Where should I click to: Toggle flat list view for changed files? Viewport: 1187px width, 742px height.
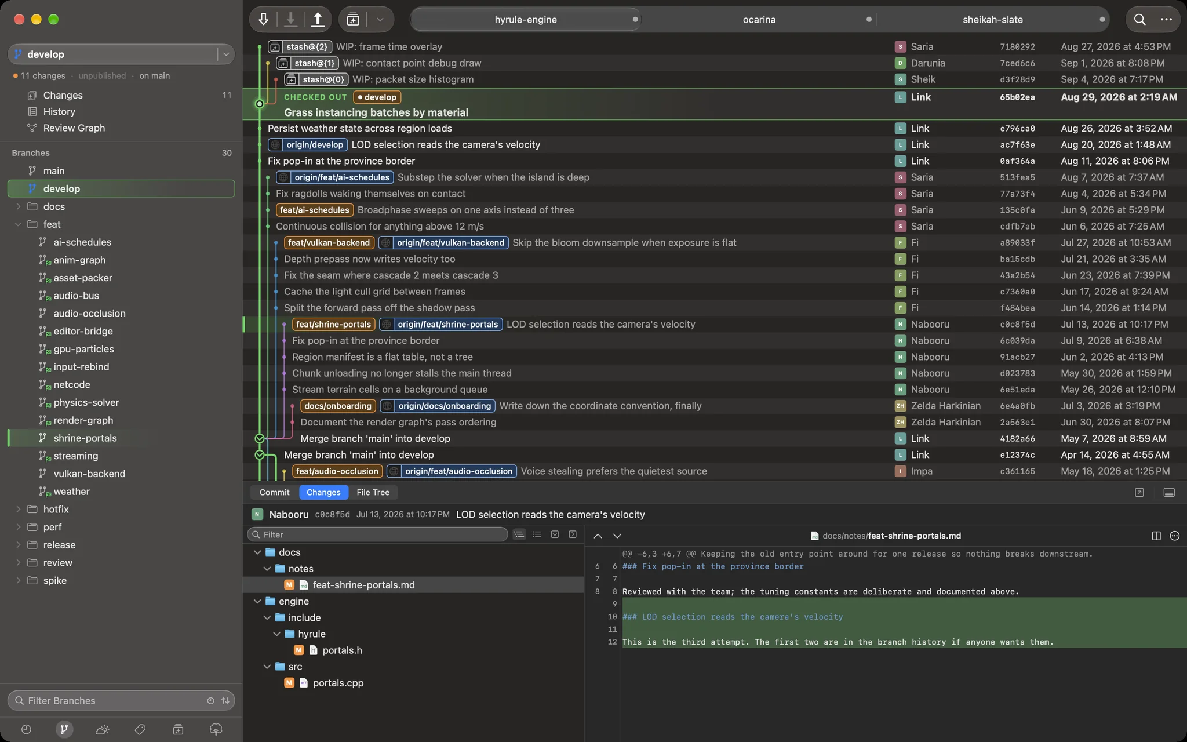coord(537,534)
